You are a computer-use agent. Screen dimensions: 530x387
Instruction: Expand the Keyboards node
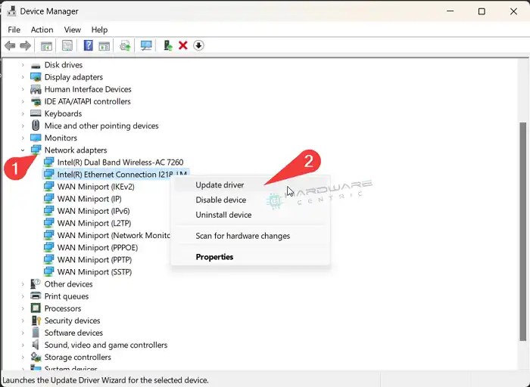(23, 113)
